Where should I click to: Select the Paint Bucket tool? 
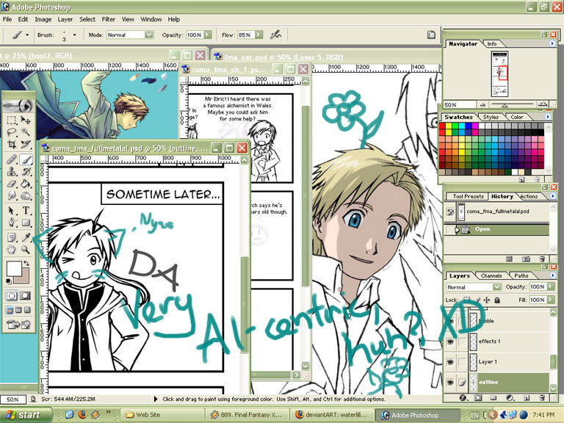(x=26, y=184)
